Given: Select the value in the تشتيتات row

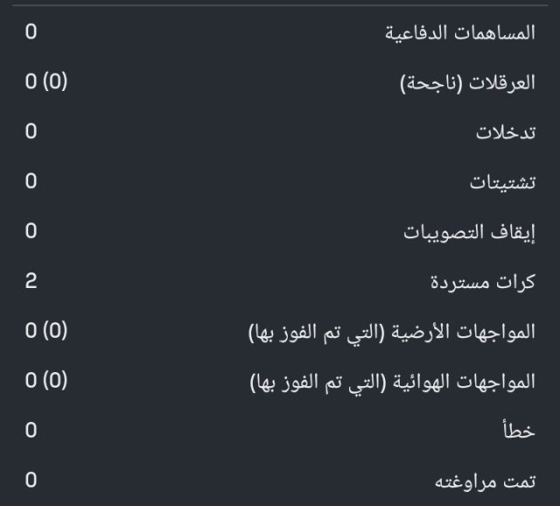Looking at the screenshot, I should [x=31, y=183].
